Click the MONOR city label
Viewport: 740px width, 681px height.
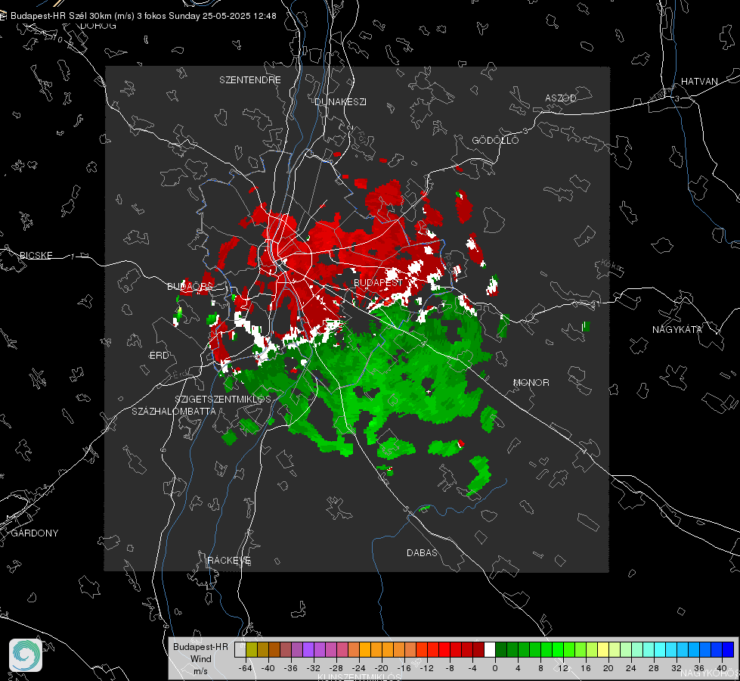(531, 382)
